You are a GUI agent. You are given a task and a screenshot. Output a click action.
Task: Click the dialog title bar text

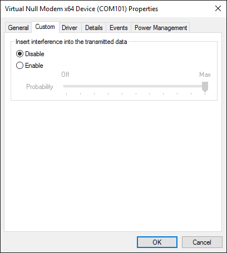(x=81, y=9)
